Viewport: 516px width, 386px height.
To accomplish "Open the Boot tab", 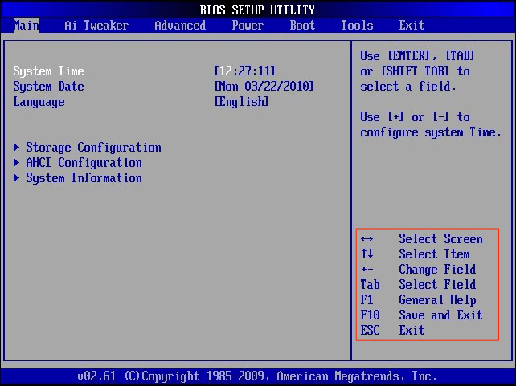I will 302,26.
